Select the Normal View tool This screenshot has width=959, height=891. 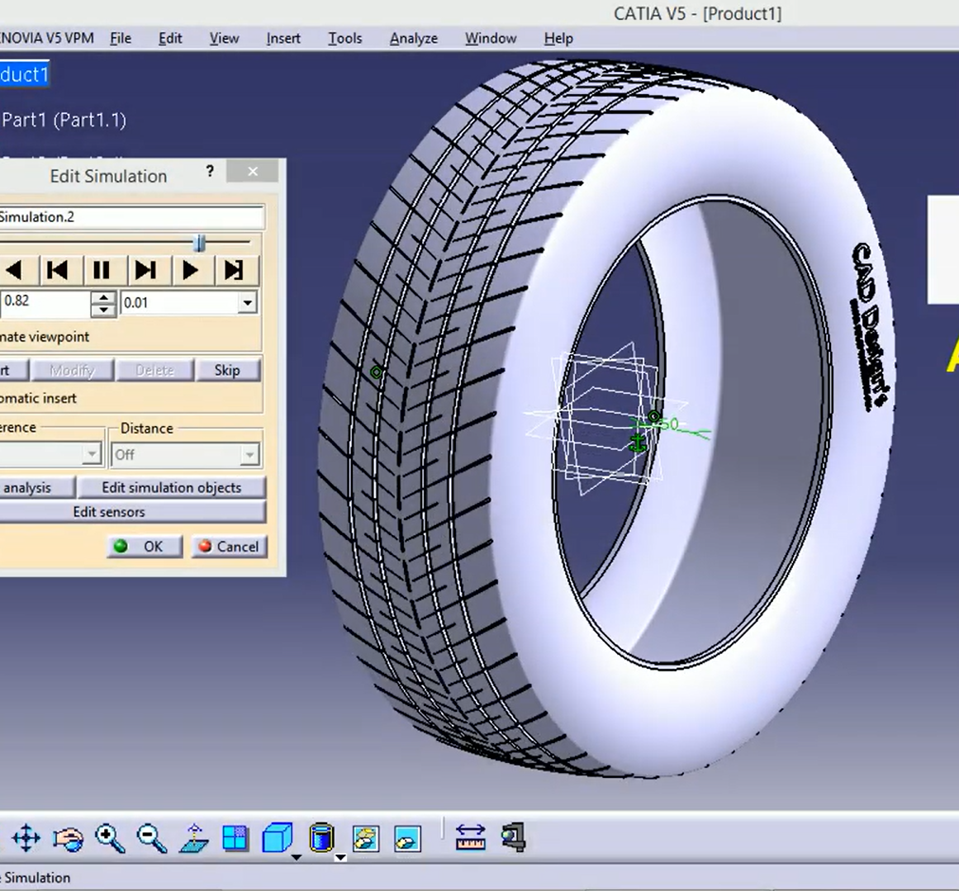[193, 839]
